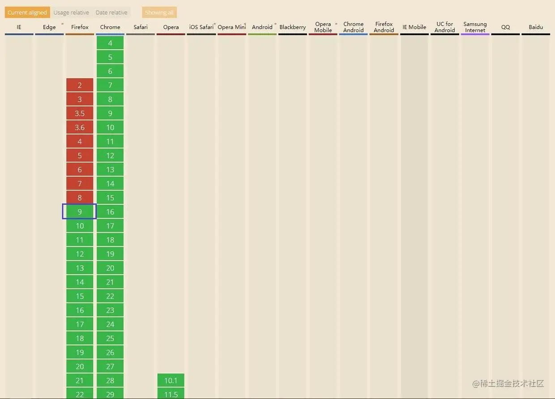Click the IE browser column header
Image resolution: width=555 pixels, height=399 pixels.
(x=19, y=27)
